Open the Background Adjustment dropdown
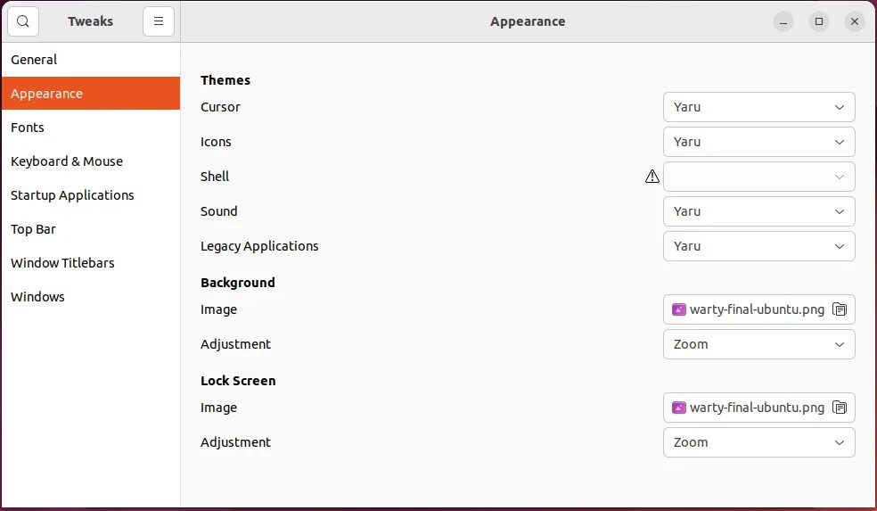This screenshot has width=877, height=511. tap(758, 344)
